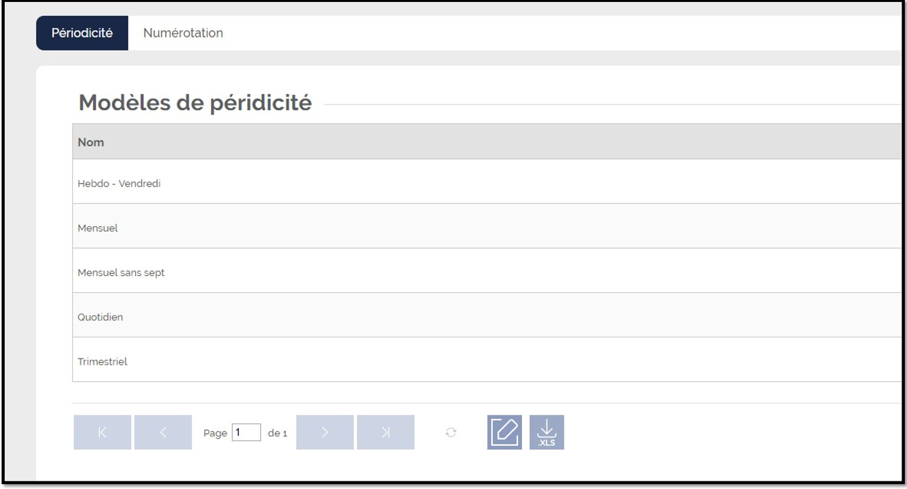The height and width of the screenshot is (489, 907).
Task: Click the 'Page' label beside the input
Action: click(215, 433)
